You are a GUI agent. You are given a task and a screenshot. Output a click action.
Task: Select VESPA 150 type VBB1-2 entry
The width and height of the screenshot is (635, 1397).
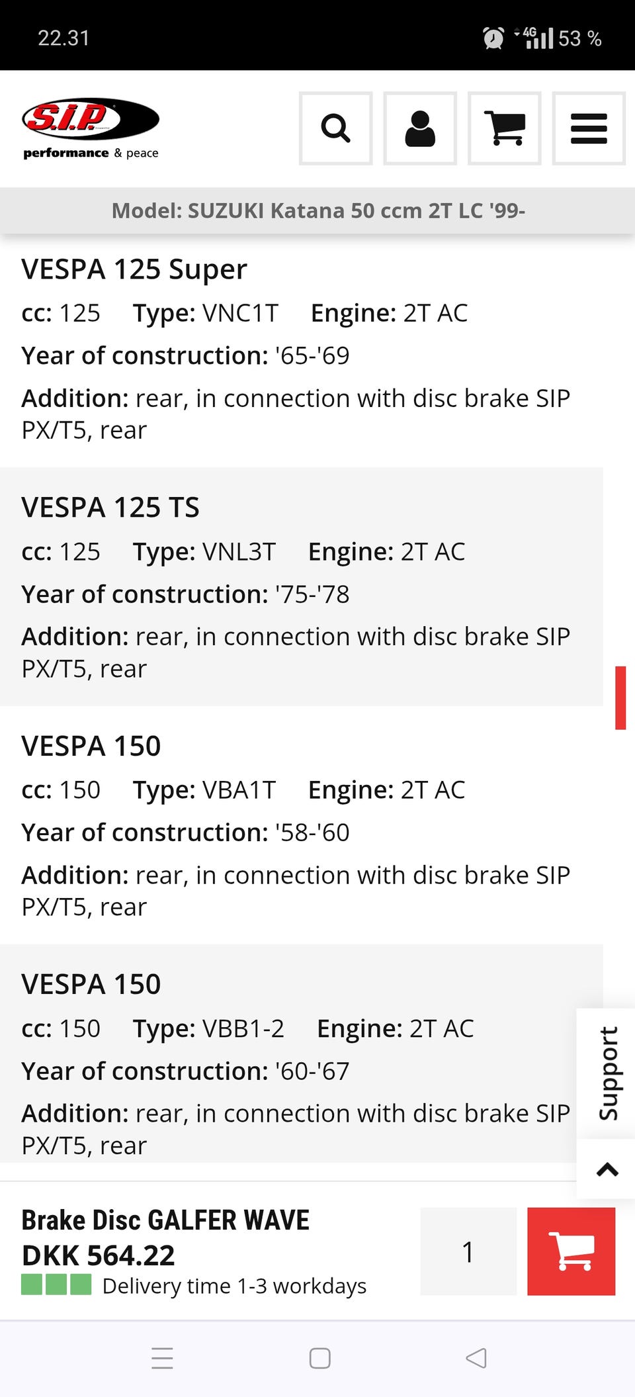point(91,984)
